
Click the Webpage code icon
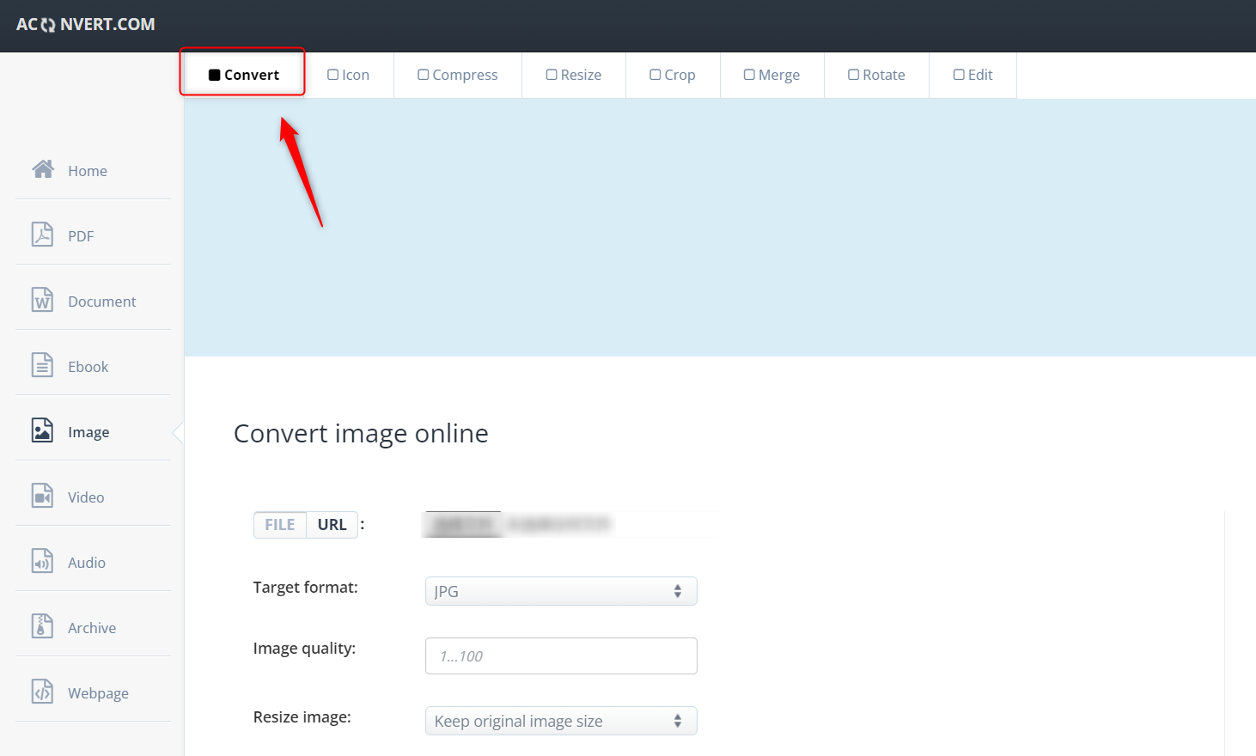[x=42, y=692]
